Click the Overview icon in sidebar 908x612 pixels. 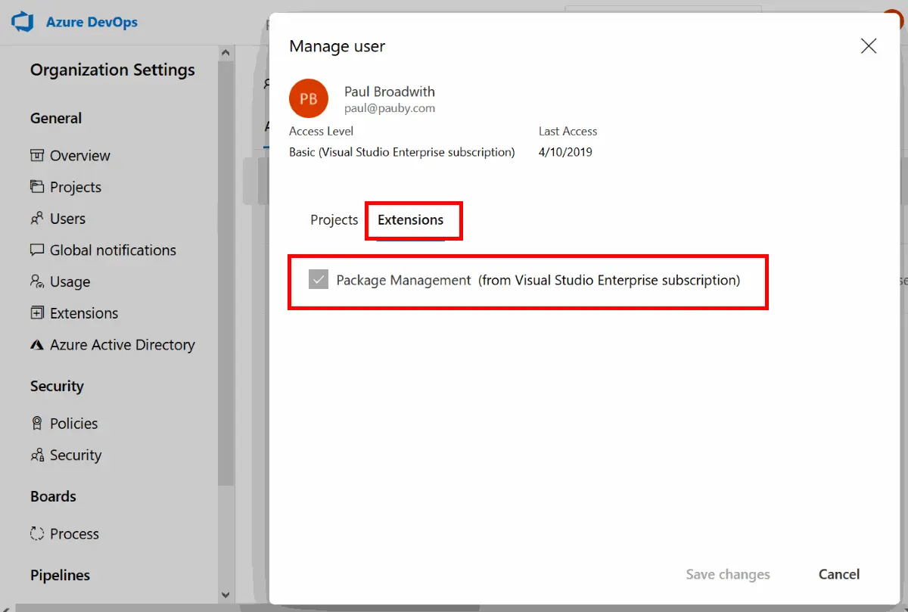[36, 156]
